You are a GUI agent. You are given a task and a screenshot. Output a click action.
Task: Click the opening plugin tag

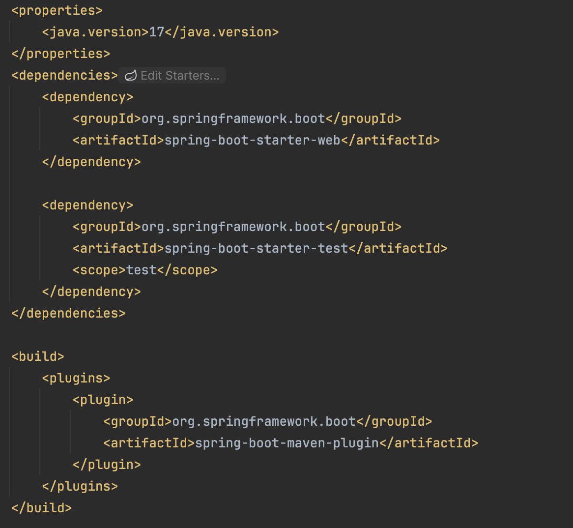click(103, 400)
